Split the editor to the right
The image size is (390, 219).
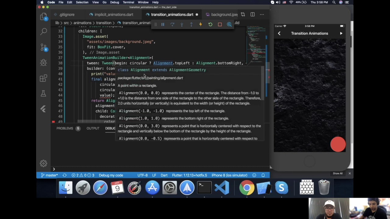point(253,14)
